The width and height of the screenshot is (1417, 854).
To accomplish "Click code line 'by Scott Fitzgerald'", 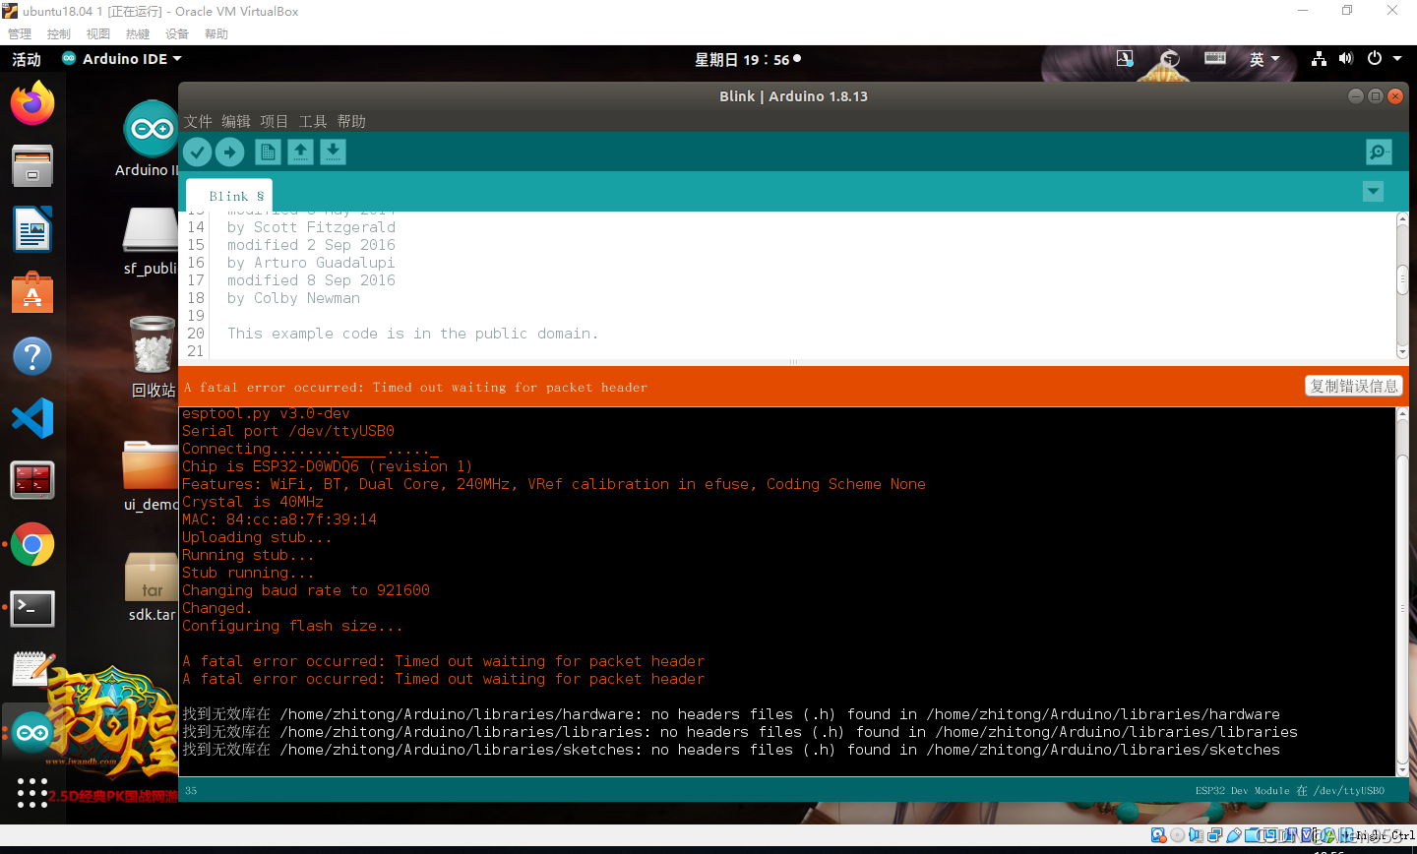I will pos(311,227).
